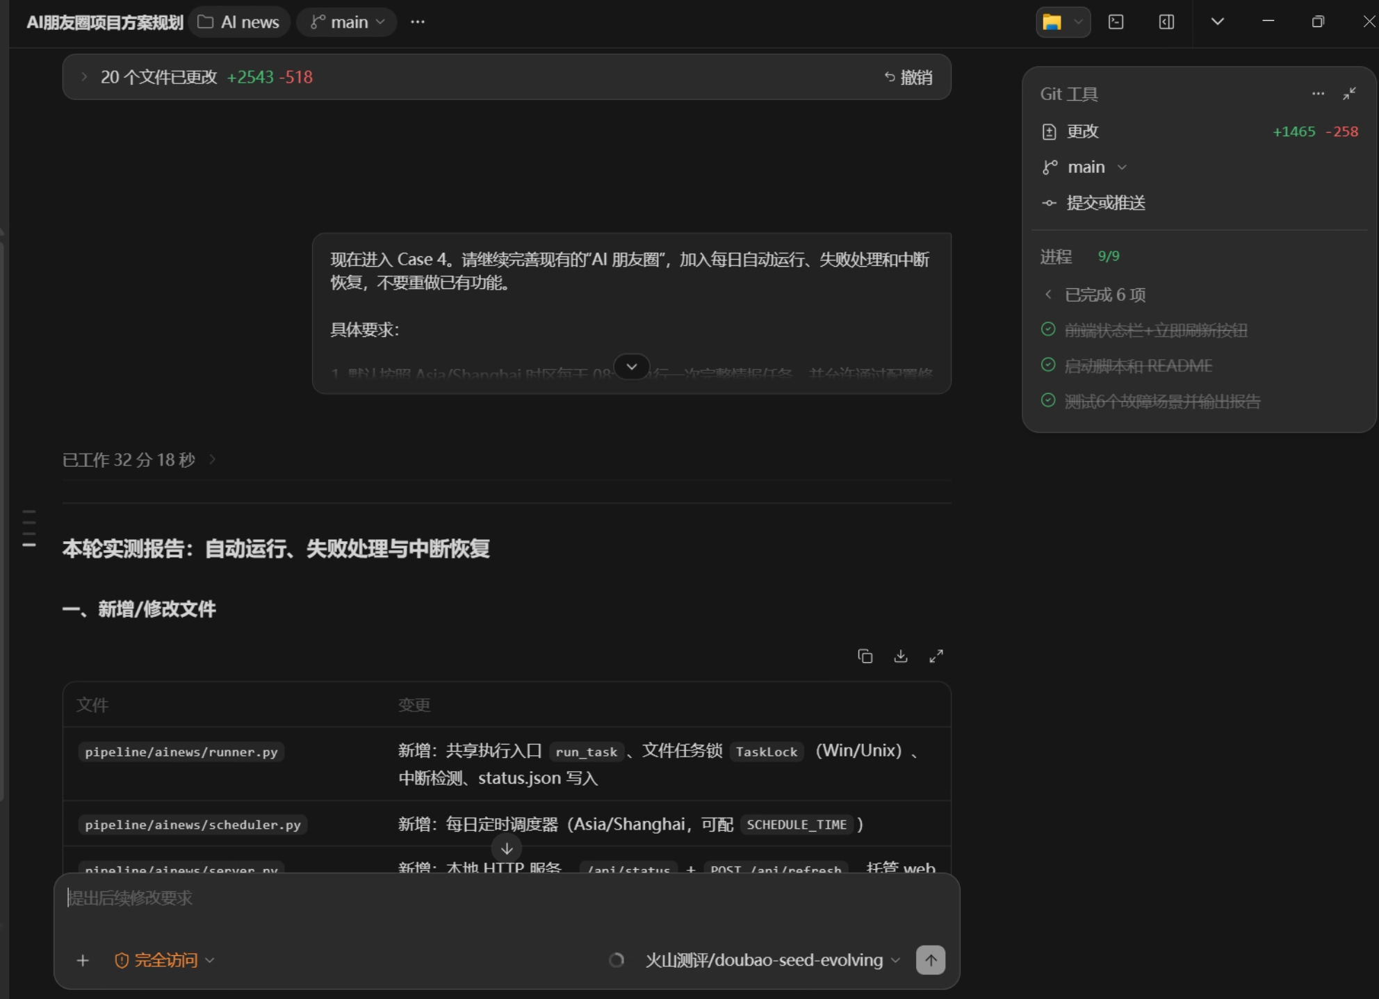Click the SCHEDULE_TIME code tag
Image resolution: width=1379 pixels, height=999 pixels.
[797, 825]
